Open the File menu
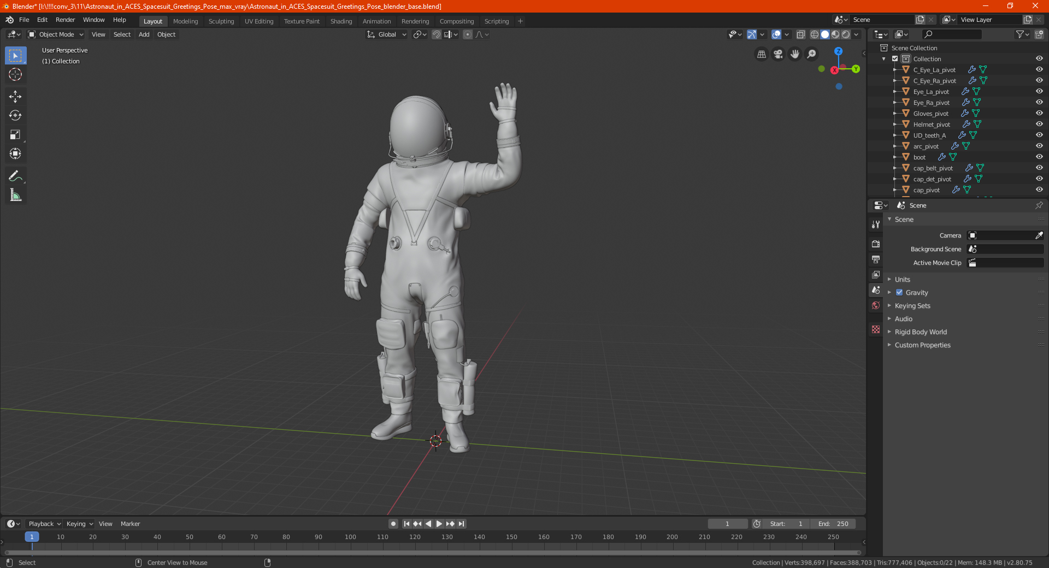Viewport: 1049px width, 568px height. coord(24,20)
